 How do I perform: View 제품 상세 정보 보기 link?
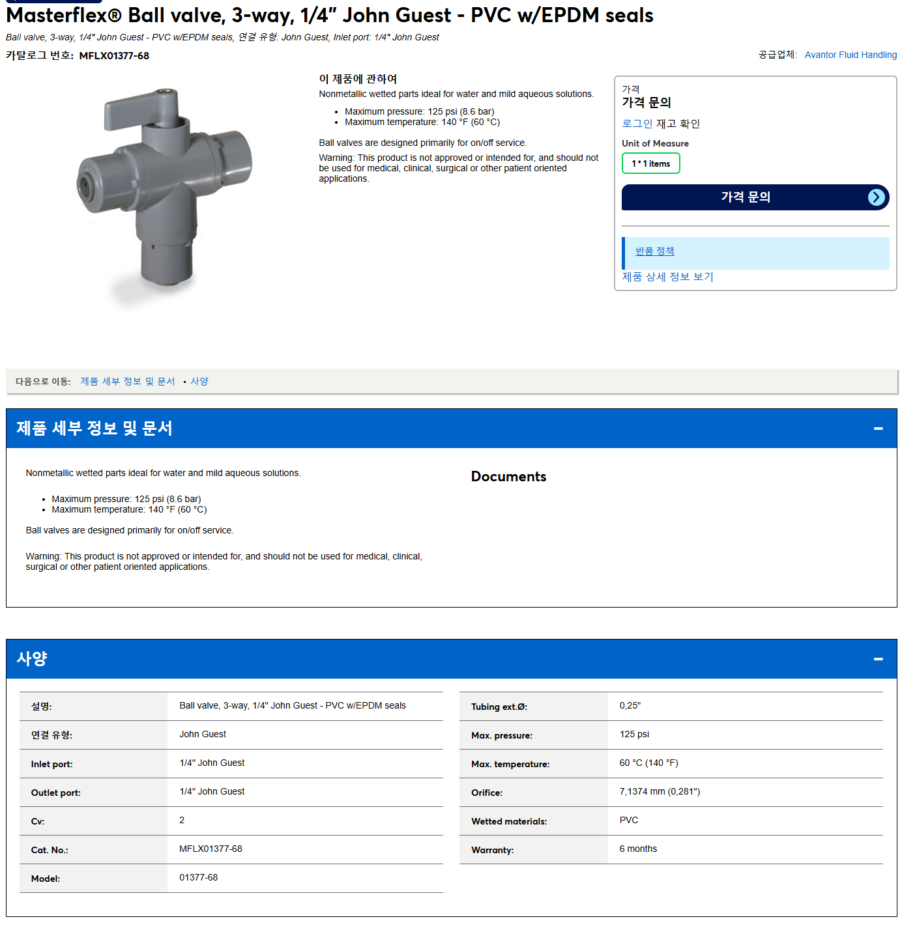(x=668, y=277)
